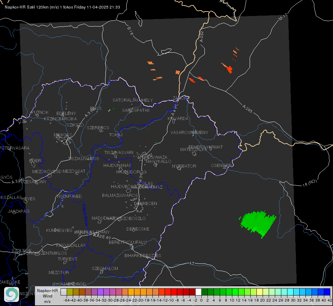This screenshot has height=306, width=333.
Task: Click the KISVÁRDA label
Action: pos(178,119)
